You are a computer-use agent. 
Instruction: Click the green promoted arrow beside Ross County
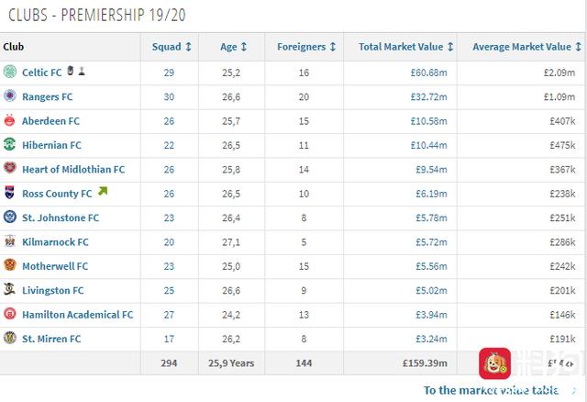[x=103, y=192]
